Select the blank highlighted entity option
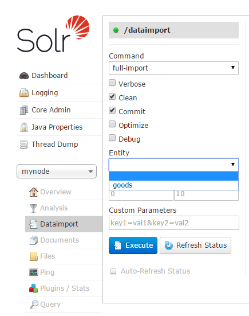This screenshot has height=316, width=249. click(173, 176)
